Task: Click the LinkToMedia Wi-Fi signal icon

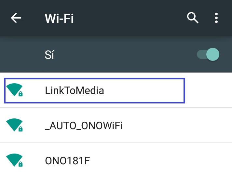Action: [x=14, y=89]
